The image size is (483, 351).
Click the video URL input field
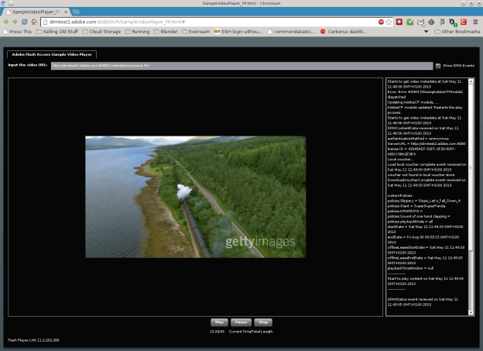[x=241, y=66]
